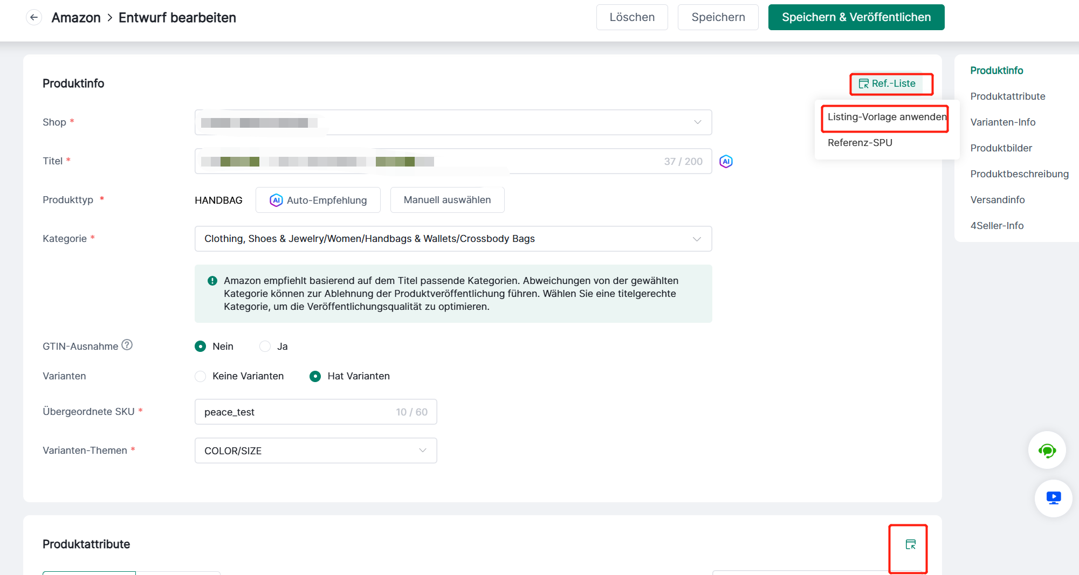Click the Übergeordnete SKU input field

click(x=297, y=412)
